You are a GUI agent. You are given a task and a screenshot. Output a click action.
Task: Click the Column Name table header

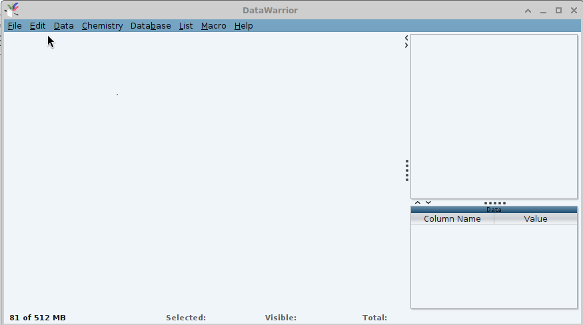[452, 219]
